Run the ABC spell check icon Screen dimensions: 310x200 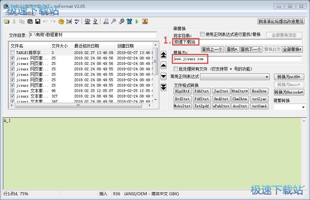point(77,21)
